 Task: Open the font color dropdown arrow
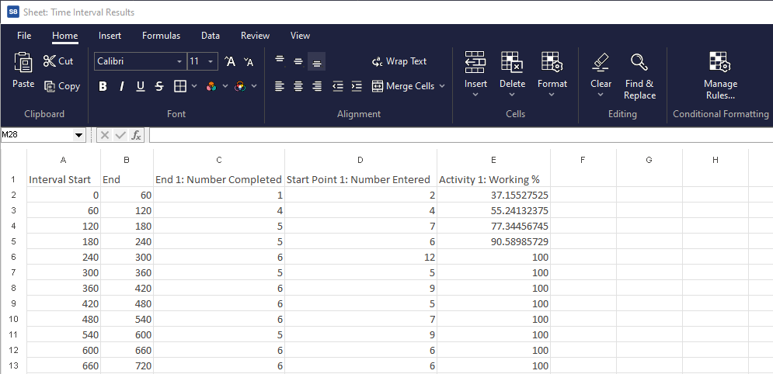point(254,86)
